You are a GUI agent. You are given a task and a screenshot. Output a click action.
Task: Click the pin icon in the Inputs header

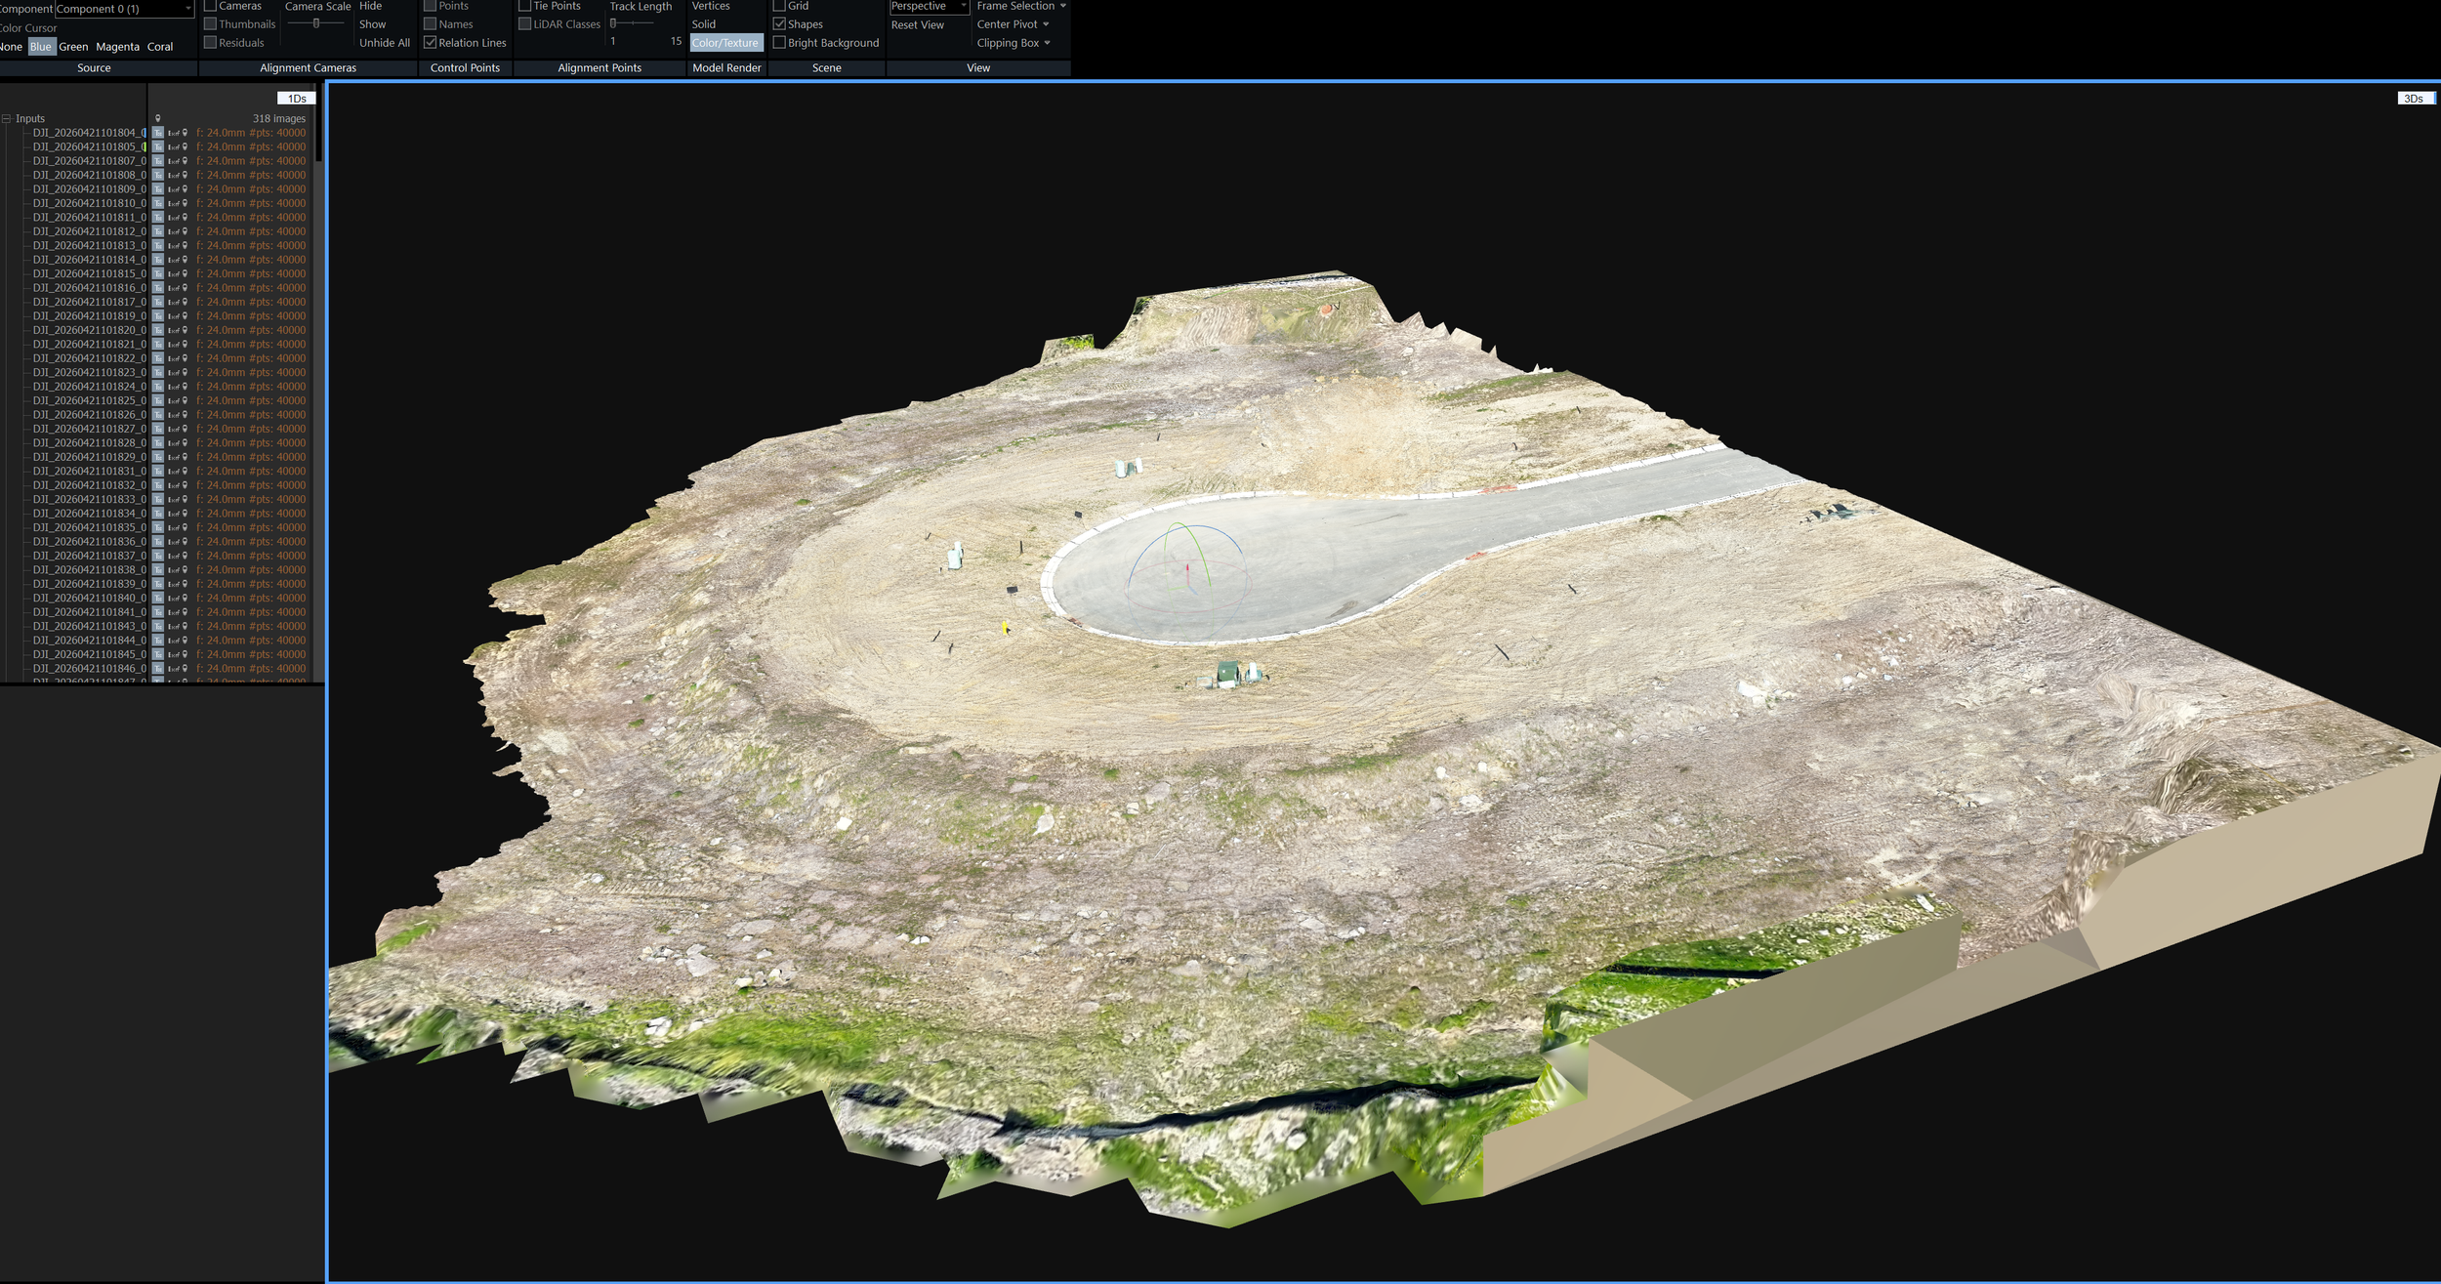pos(158,119)
